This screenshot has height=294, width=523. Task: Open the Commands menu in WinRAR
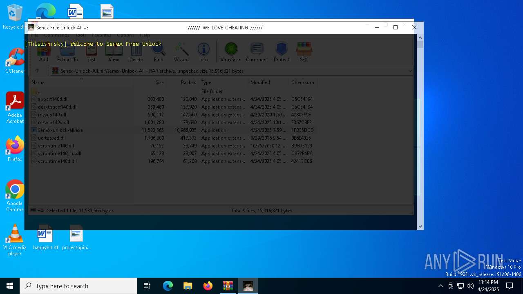tap(57, 36)
